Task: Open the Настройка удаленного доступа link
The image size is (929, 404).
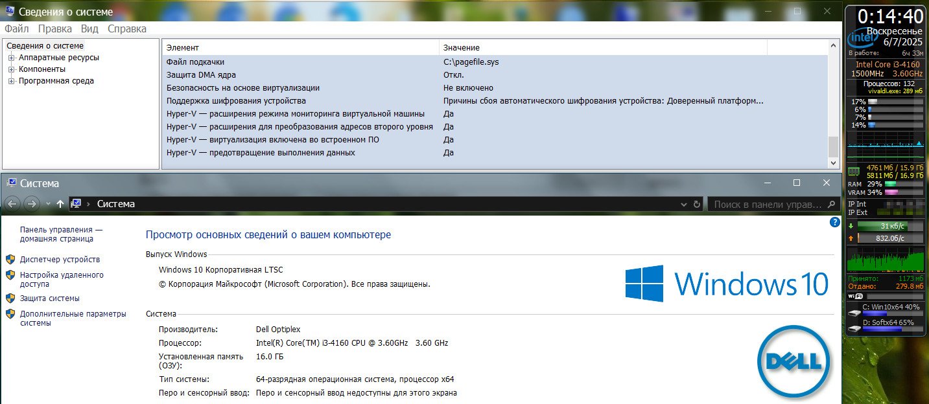Action: (x=62, y=279)
